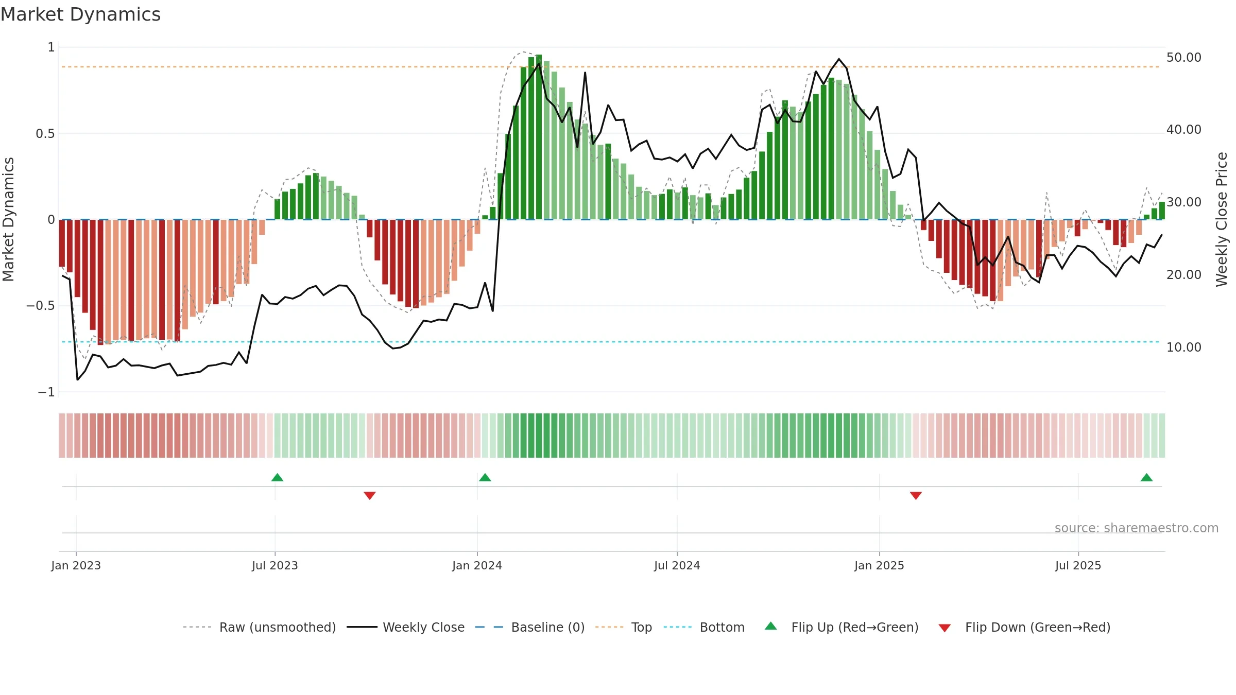Click the Weekly Close Price axis title
The image size is (1236, 695).
tap(1222, 219)
